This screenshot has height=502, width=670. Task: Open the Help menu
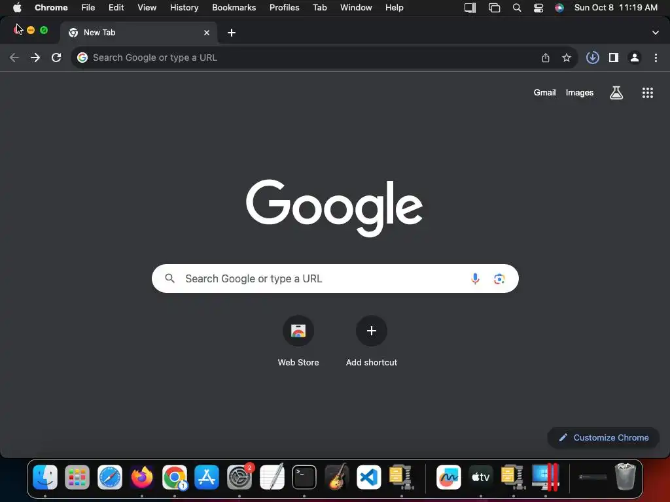[x=394, y=8]
